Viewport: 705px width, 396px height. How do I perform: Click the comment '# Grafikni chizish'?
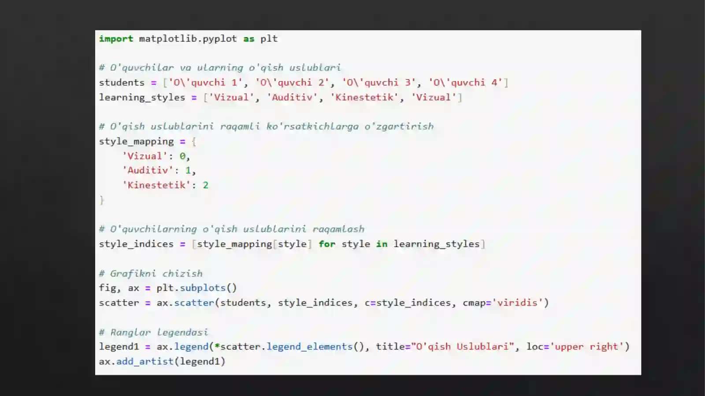[x=151, y=274]
